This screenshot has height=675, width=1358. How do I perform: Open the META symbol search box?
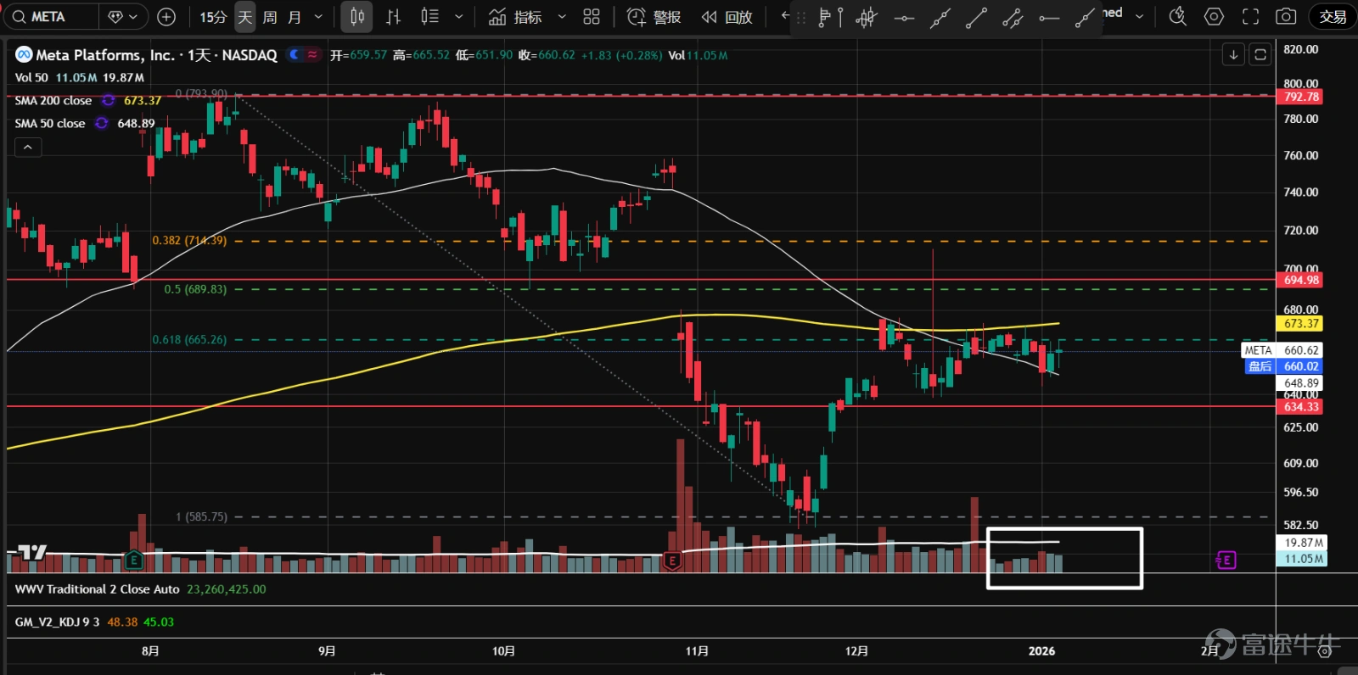(x=51, y=16)
